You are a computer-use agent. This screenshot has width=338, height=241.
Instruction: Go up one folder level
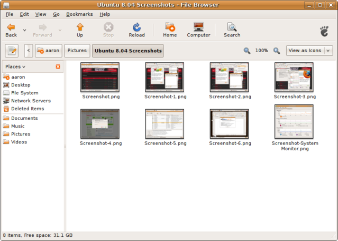[80, 30]
